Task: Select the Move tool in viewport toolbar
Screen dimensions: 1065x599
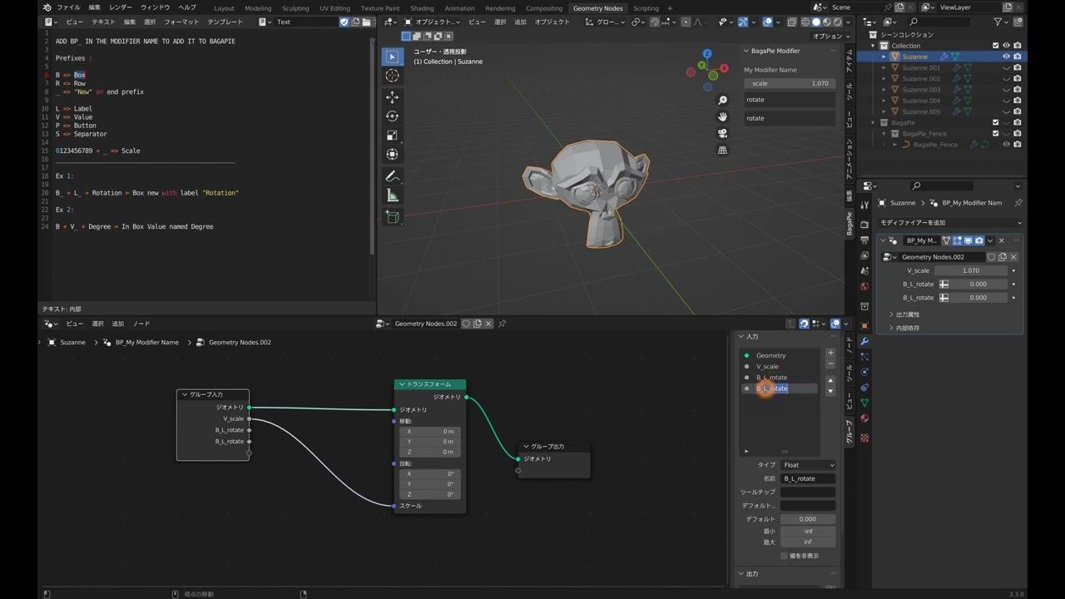Action: (392, 97)
